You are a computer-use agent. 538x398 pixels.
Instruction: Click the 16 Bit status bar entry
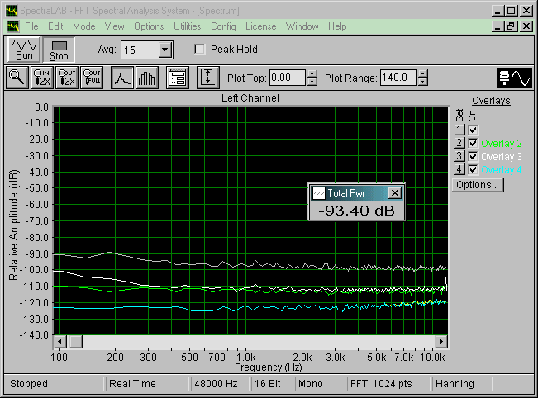point(272,384)
